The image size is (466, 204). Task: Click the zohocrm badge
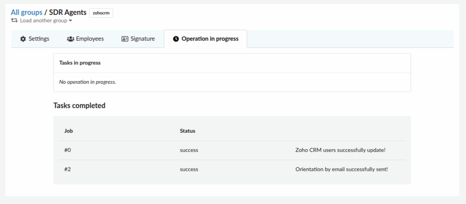101,13
